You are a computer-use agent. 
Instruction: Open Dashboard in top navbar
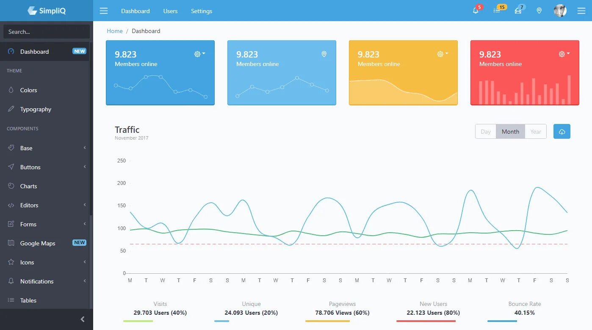[136, 11]
